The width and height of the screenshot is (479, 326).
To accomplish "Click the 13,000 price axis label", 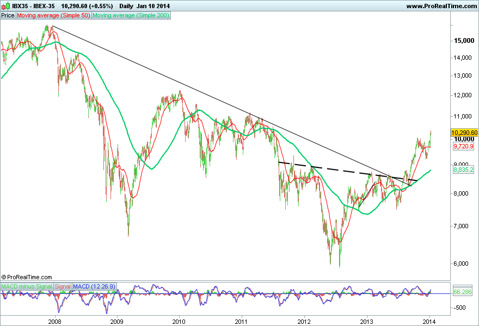I will [x=463, y=76].
